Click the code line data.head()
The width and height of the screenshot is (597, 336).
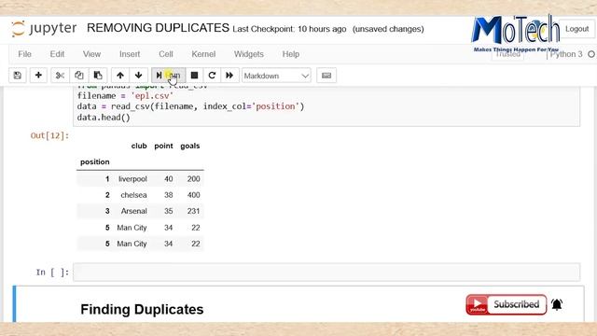click(104, 118)
